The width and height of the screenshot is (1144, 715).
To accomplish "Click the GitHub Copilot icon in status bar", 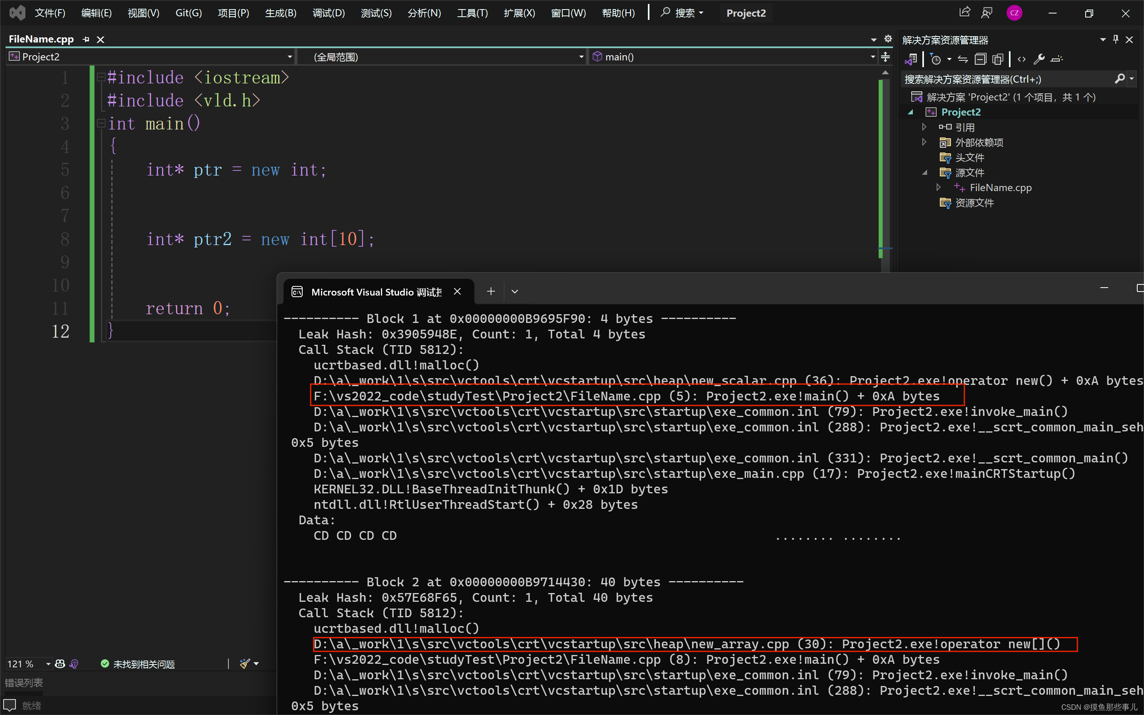I will click(60, 663).
